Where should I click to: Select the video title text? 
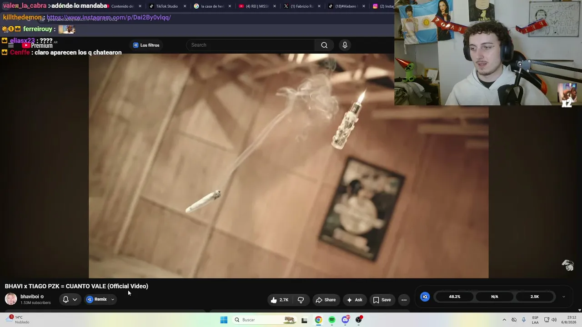pyautogui.click(x=76, y=286)
